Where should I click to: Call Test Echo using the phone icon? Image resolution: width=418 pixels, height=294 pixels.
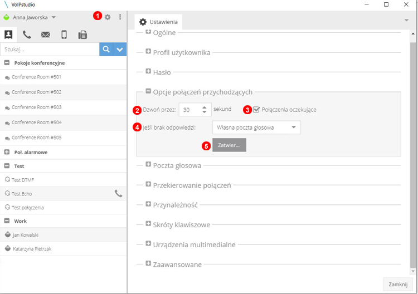(118, 193)
